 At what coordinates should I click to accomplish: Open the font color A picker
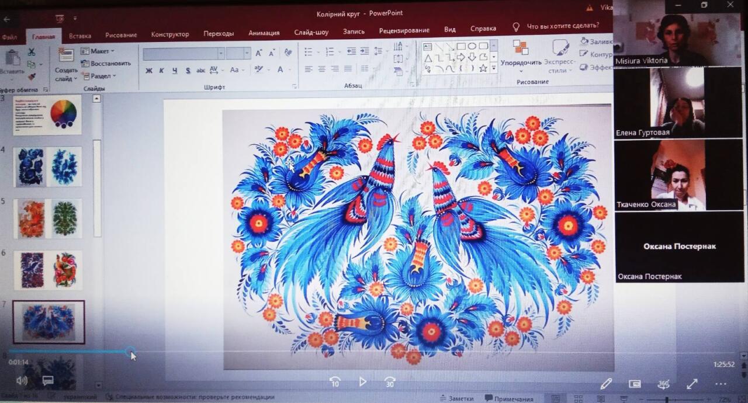[280, 70]
